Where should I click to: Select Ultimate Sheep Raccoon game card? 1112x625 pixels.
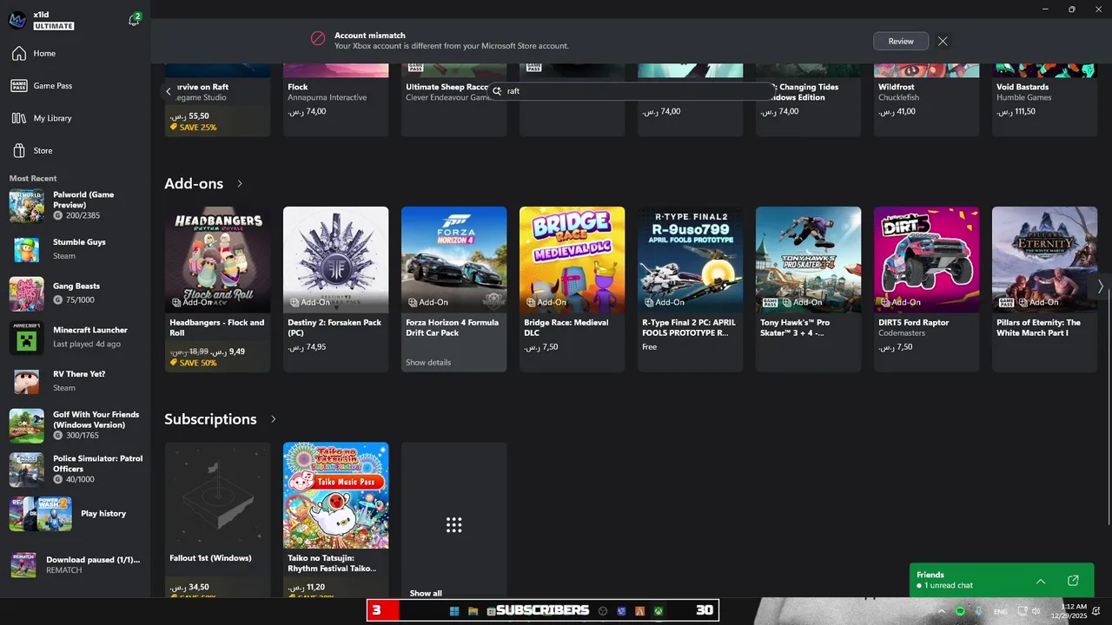(453, 100)
